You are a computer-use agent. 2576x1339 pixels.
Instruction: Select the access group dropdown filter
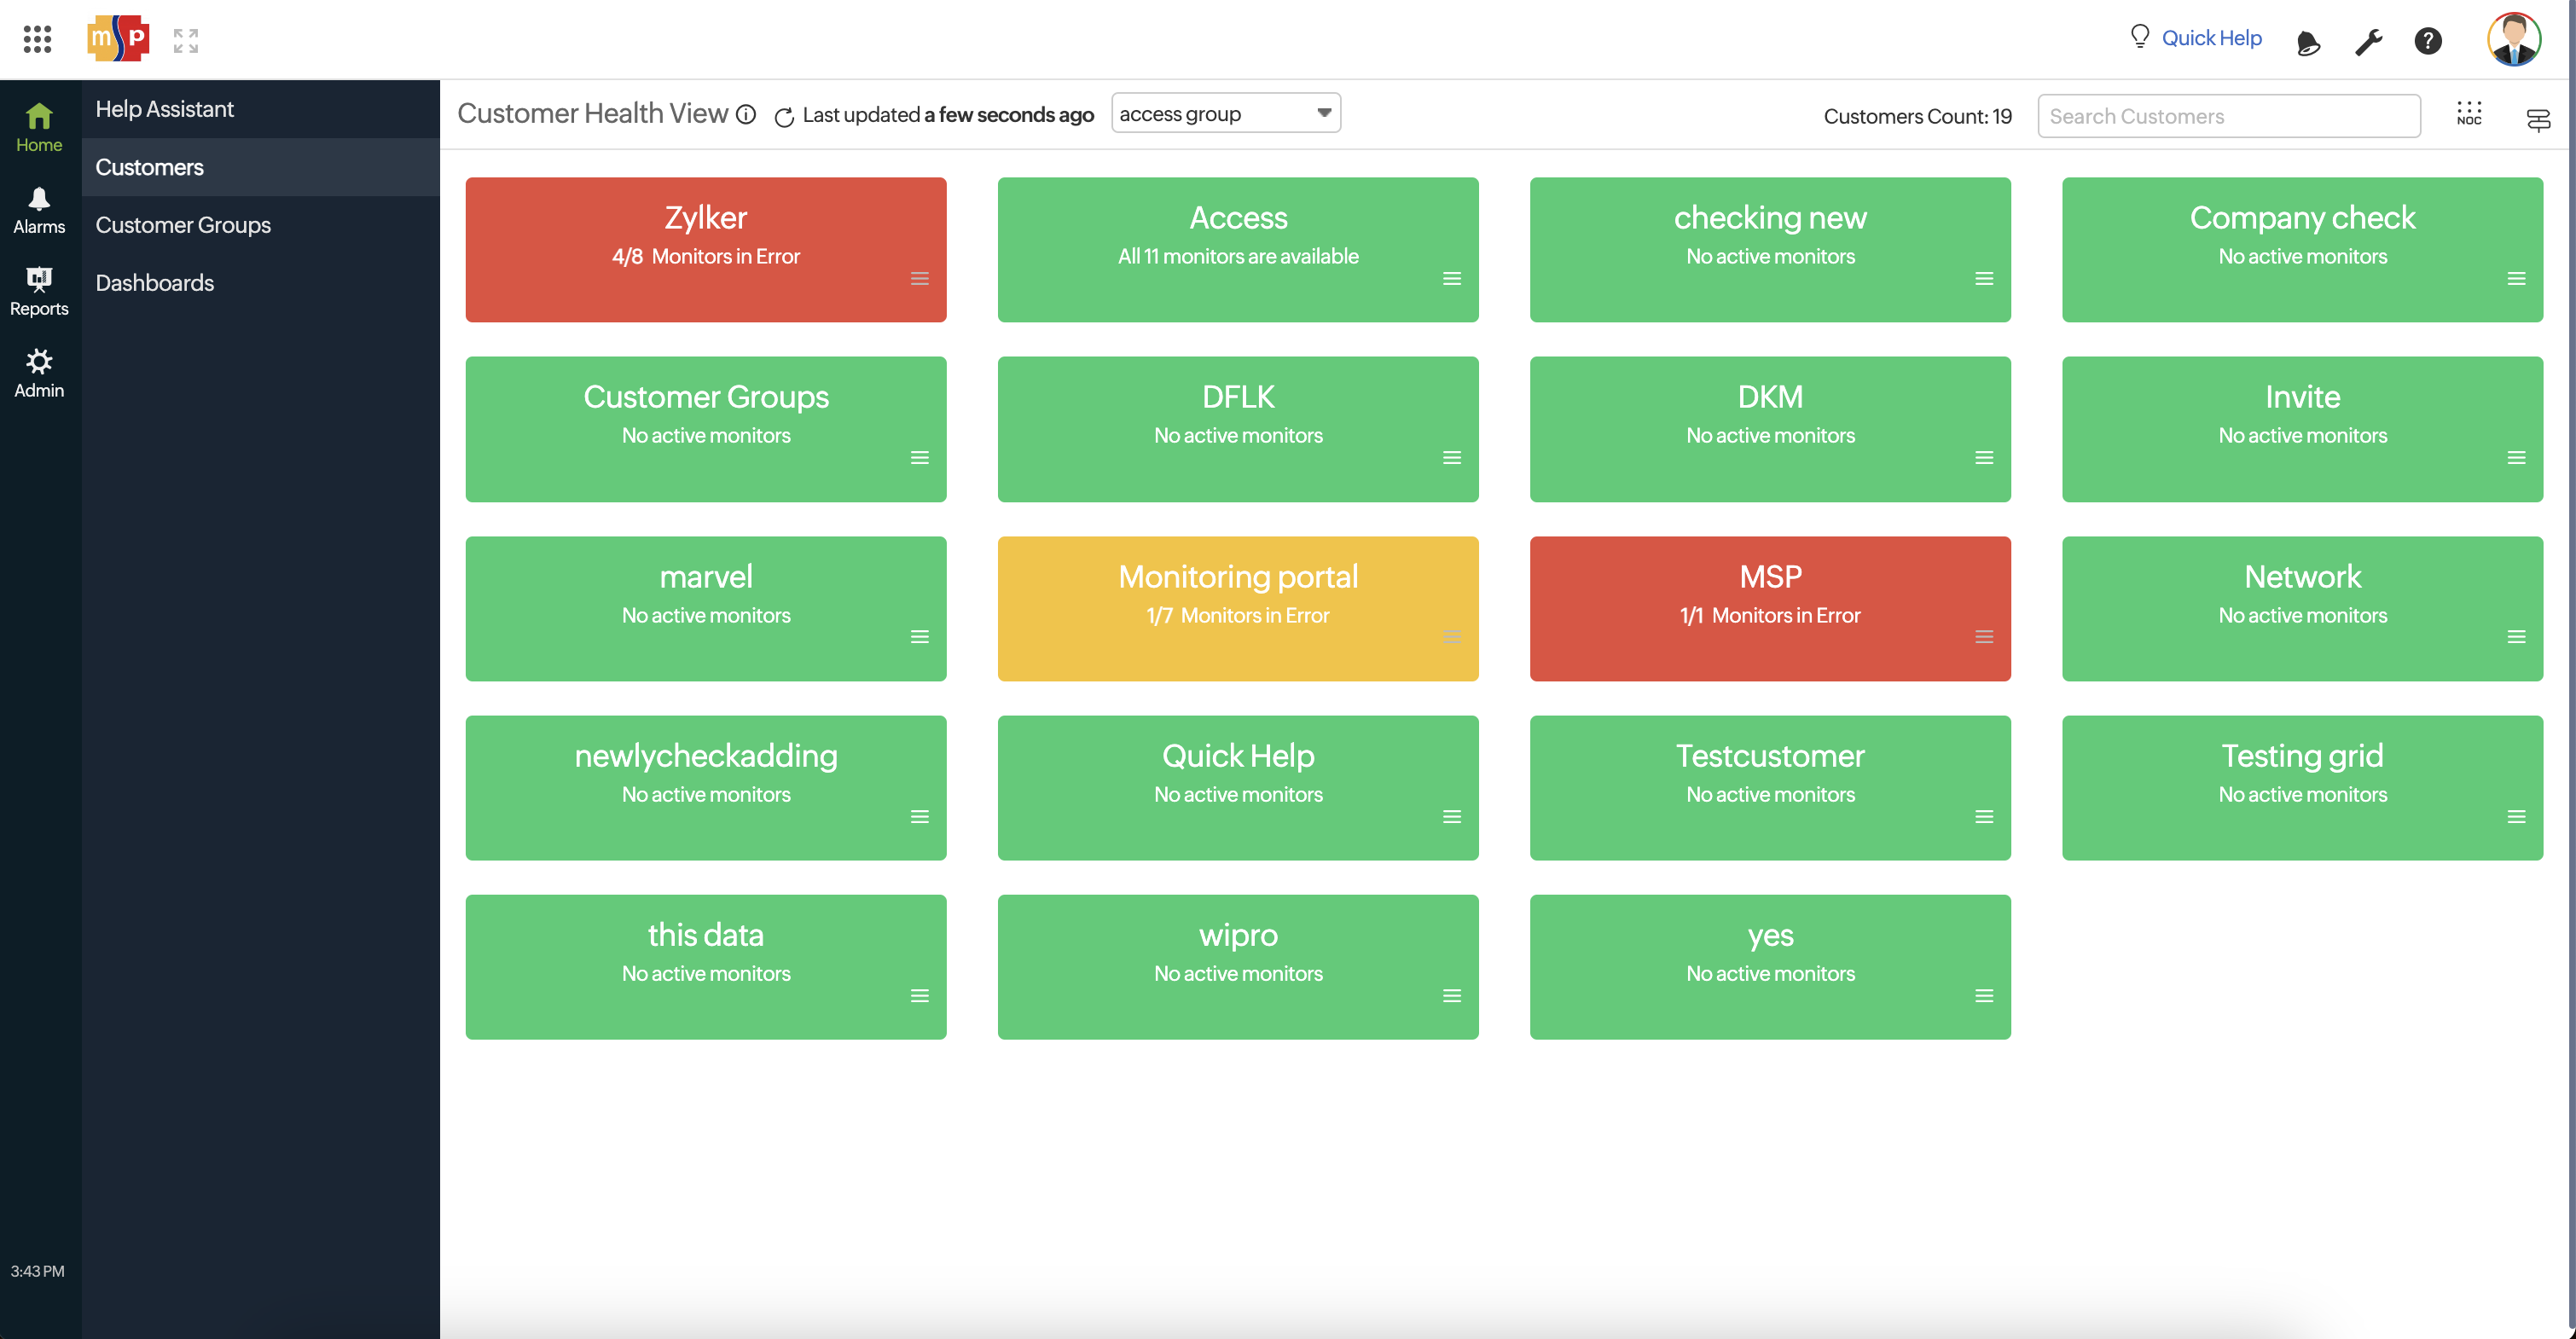(x=1223, y=113)
